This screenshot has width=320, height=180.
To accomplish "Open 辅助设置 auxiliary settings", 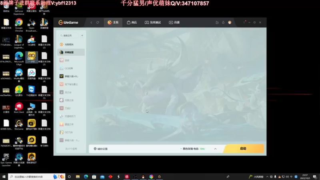I will pos(101,149).
